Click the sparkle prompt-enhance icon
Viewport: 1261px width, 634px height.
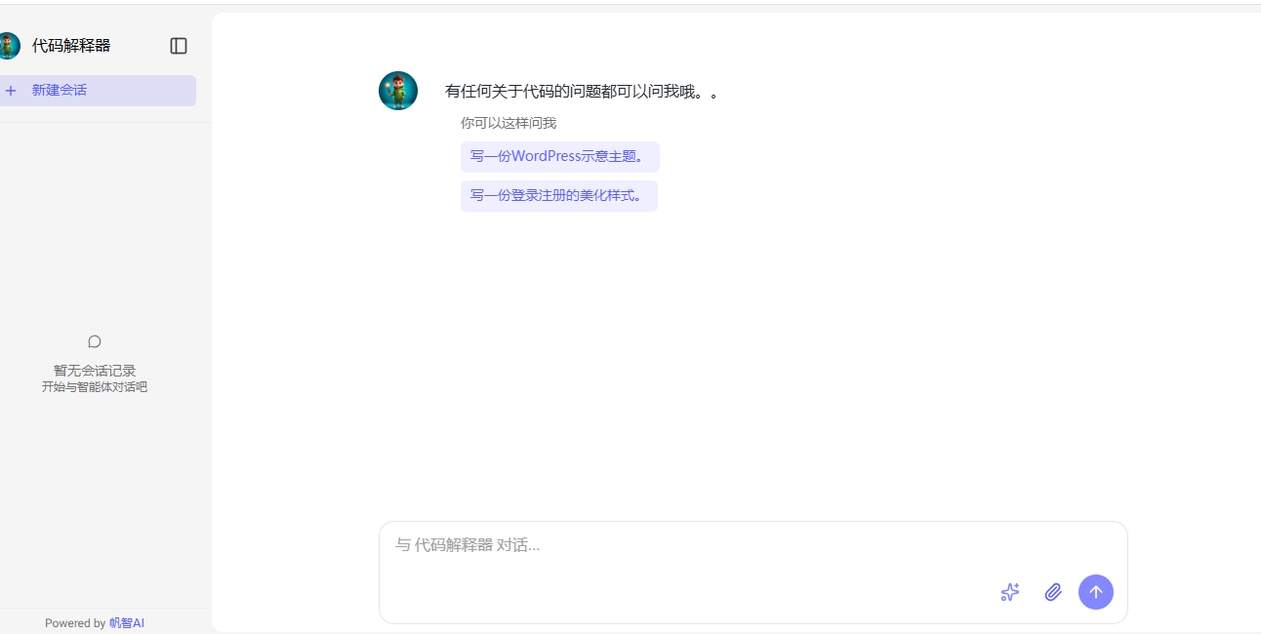click(x=1009, y=592)
